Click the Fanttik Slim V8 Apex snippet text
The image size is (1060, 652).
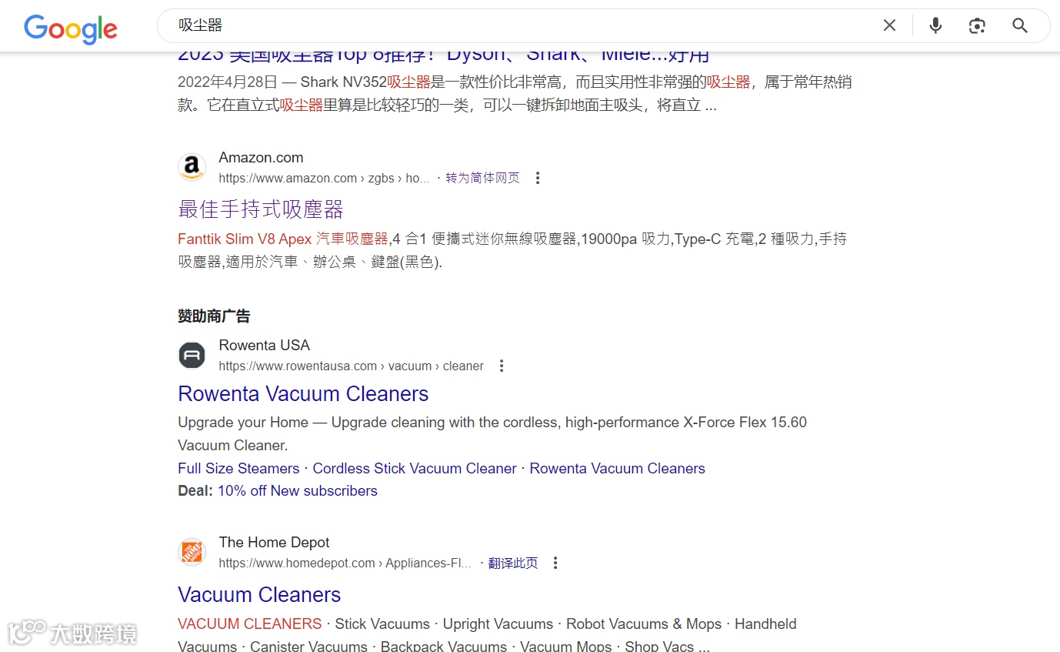point(283,239)
